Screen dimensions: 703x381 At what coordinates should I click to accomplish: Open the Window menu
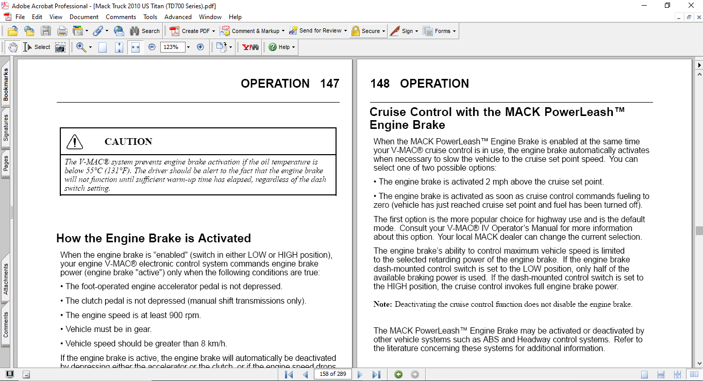[x=210, y=17]
